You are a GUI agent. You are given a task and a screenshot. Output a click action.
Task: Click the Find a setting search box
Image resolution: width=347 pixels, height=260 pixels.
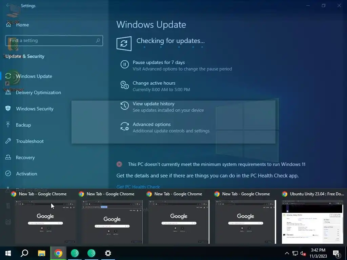(54, 41)
